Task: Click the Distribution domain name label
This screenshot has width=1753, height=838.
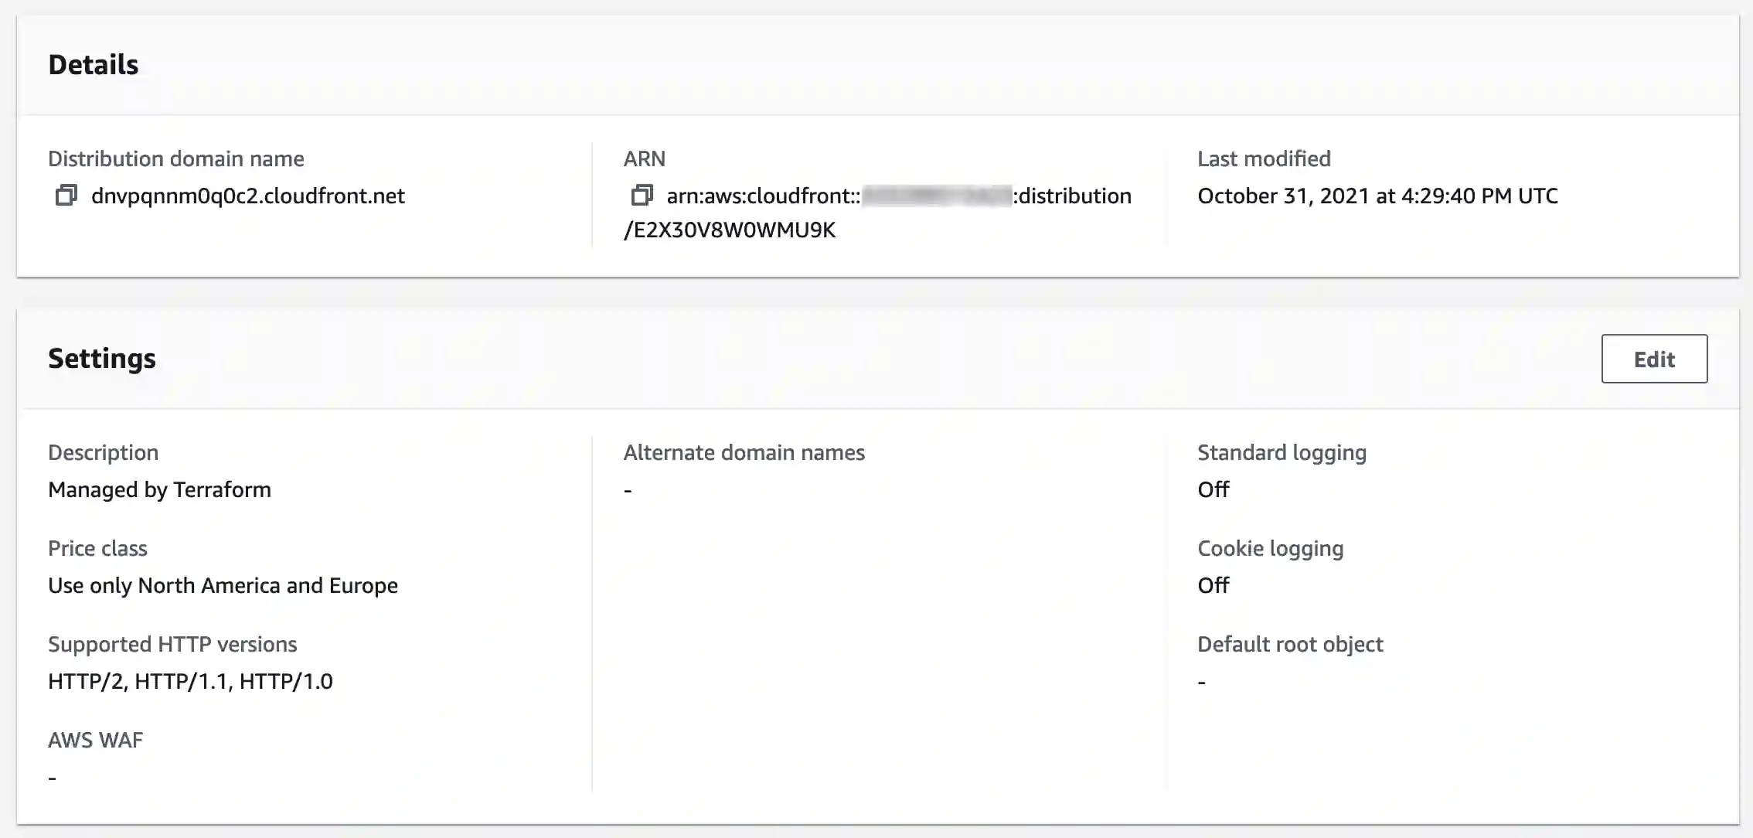Action: (176, 158)
